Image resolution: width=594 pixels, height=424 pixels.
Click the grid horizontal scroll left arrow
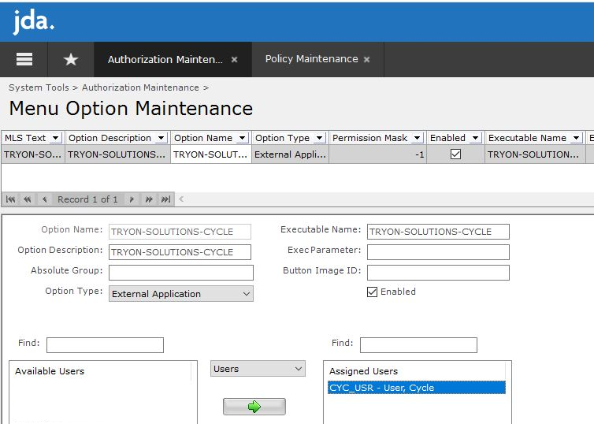[x=181, y=199]
